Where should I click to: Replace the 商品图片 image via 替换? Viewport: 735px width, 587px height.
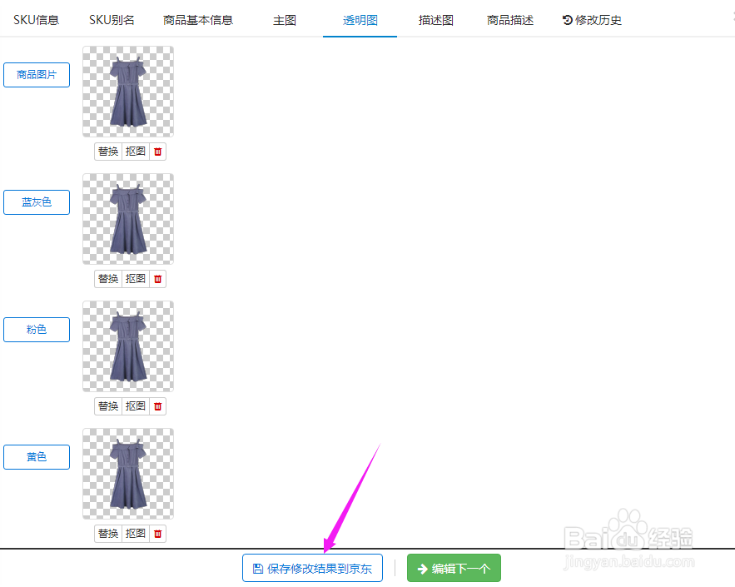click(108, 152)
